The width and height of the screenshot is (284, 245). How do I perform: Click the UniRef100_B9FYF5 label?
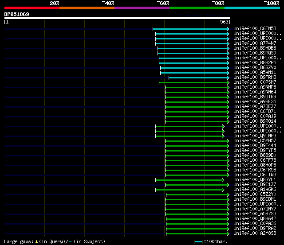tap(255, 151)
